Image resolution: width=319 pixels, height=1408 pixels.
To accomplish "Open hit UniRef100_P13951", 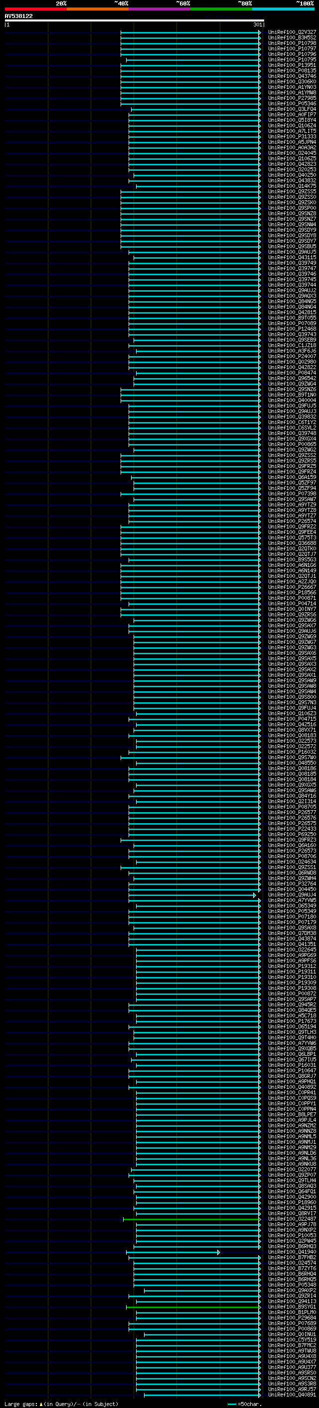I will 292,65.
